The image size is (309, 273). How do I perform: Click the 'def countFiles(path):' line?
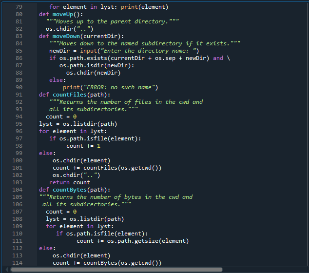pos(75,95)
